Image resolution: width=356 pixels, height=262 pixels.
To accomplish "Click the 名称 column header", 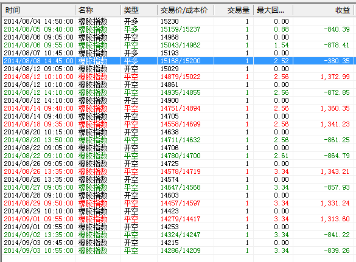I will [x=98, y=10].
